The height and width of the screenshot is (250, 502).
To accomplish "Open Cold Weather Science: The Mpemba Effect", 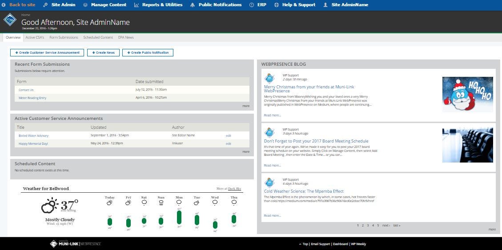I will [304, 191].
